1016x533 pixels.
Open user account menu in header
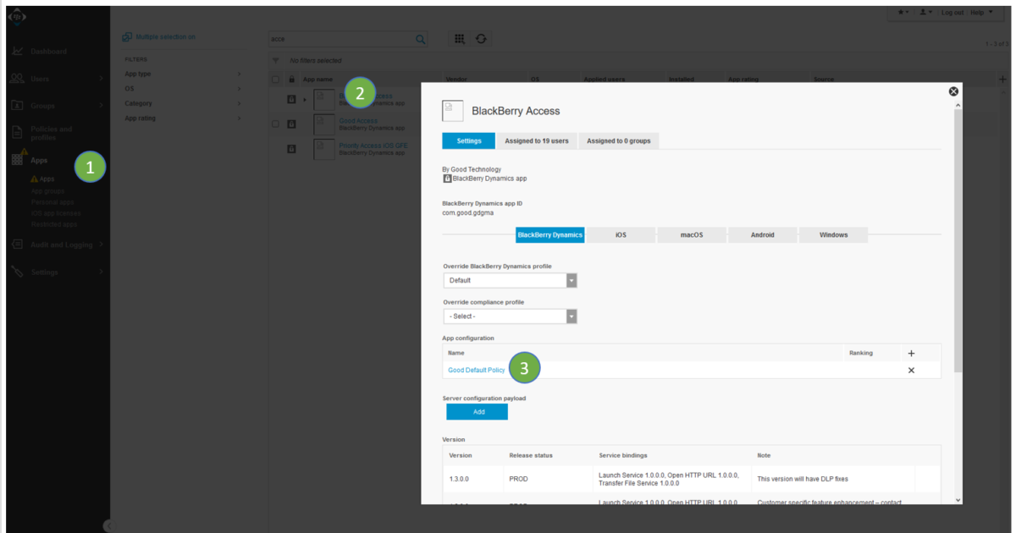(925, 13)
